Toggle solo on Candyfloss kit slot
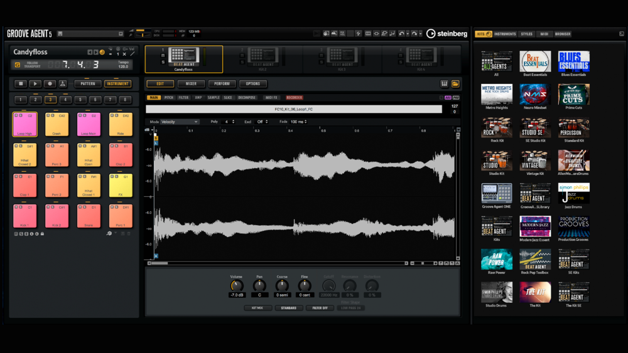 coord(163,62)
